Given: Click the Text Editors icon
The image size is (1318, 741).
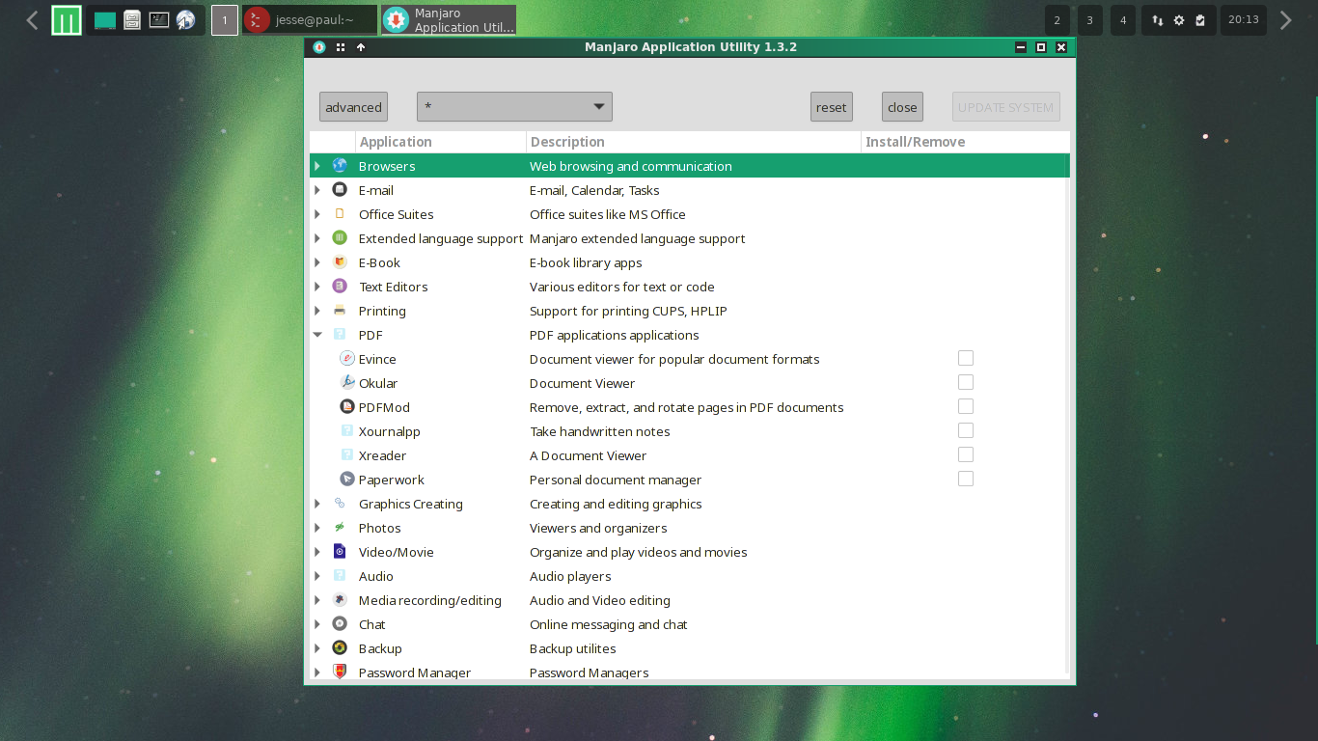Looking at the screenshot, I should coord(340,287).
